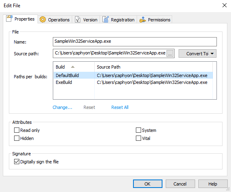This screenshot has width=231, height=192.
Task: Switch to the Operations tab
Action: 55,20
